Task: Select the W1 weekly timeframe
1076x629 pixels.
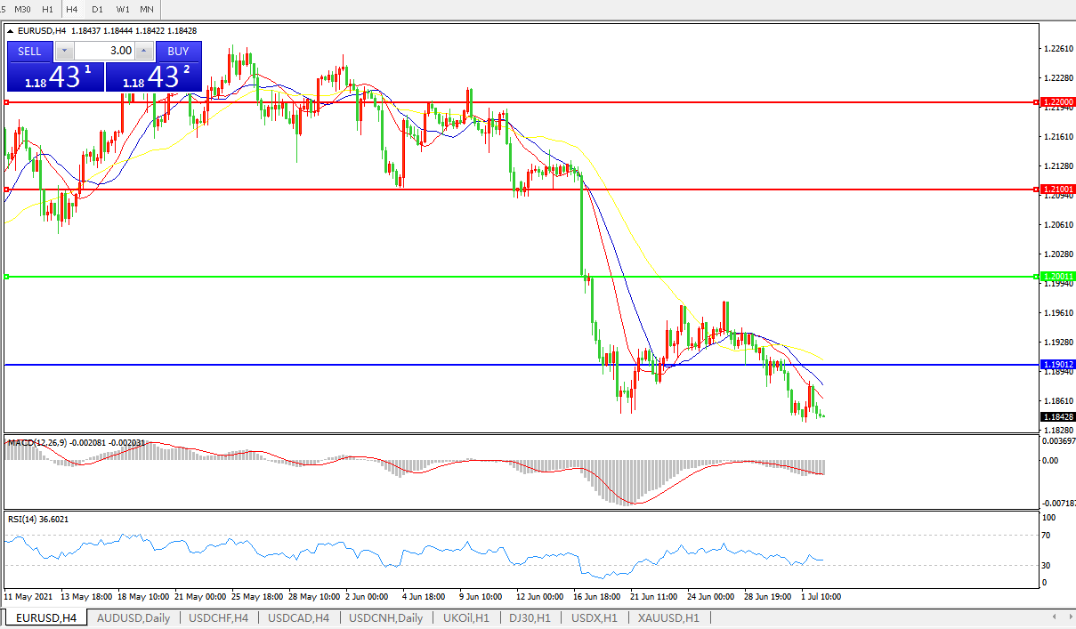Action: click(123, 9)
